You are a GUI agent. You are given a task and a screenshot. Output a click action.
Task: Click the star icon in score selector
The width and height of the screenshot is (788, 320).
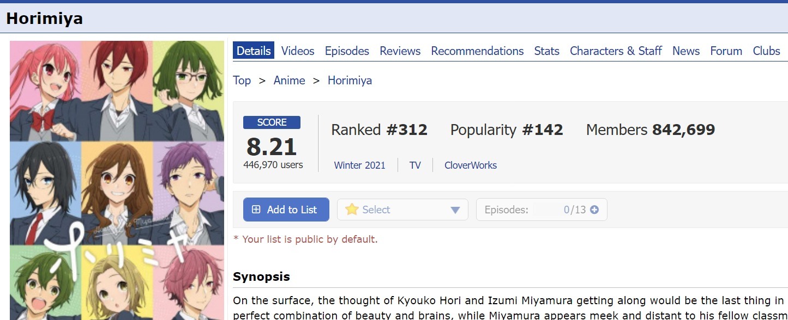tap(352, 210)
